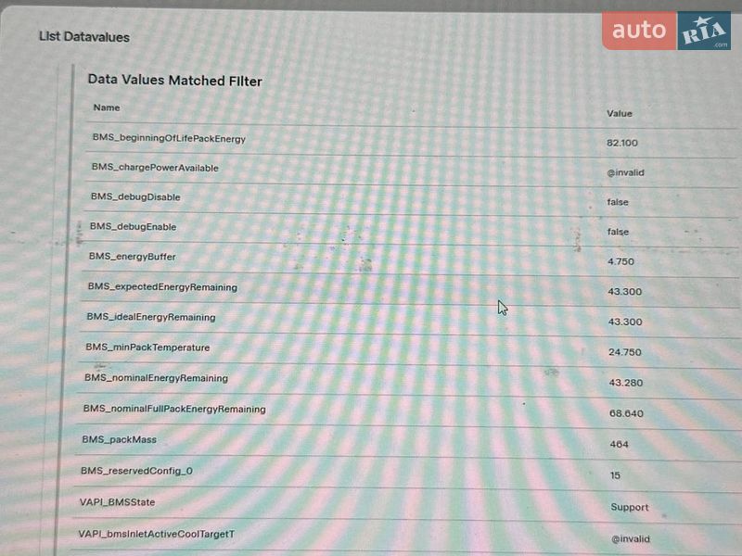Image resolution: width=742 pixels, height=556 pixels.
Task: Click the BMS_chargePowerAvailable entry
Action: click(155, 168)
